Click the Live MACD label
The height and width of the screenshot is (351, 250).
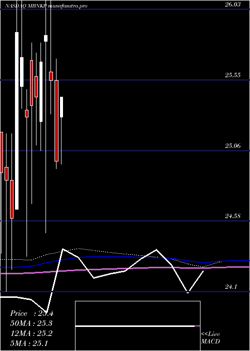[210, 337]
